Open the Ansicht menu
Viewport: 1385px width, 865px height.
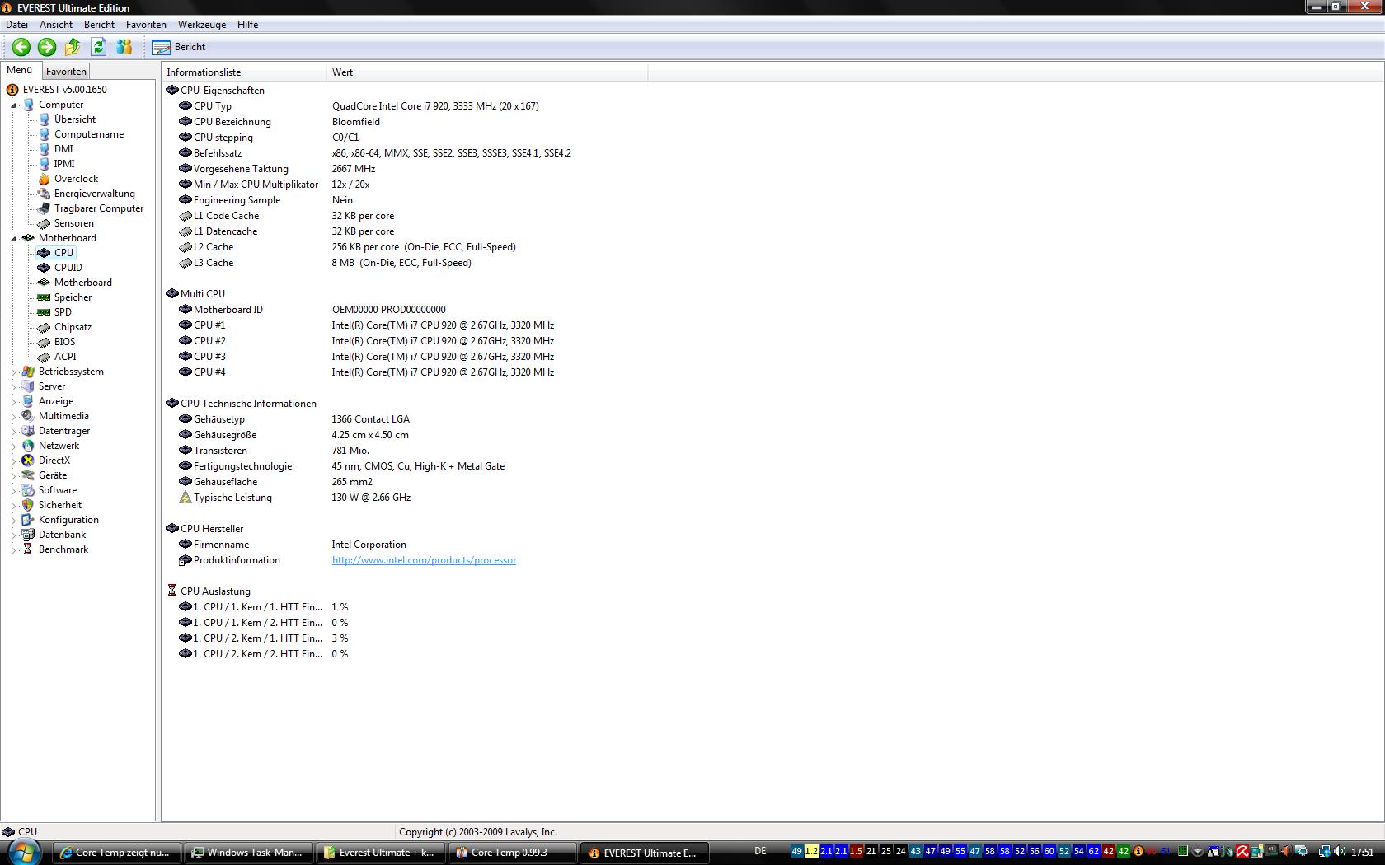click(x=56, y=25)
